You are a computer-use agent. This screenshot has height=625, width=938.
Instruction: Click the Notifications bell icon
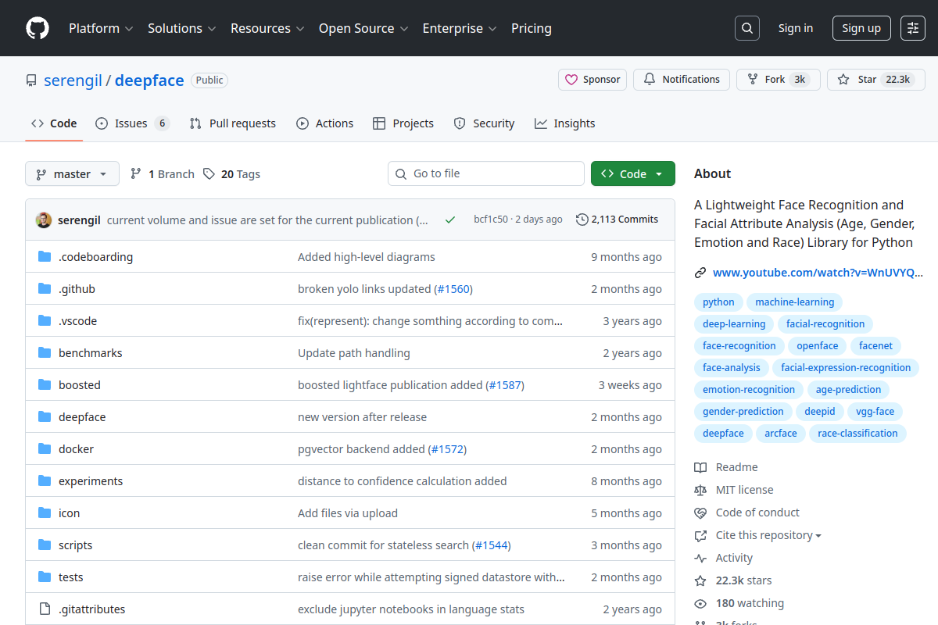tap(649, 79)
